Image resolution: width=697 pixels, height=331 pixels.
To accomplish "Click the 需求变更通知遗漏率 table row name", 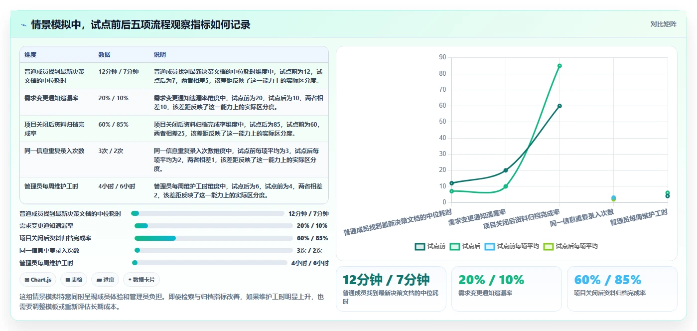I will pos(51,98).
